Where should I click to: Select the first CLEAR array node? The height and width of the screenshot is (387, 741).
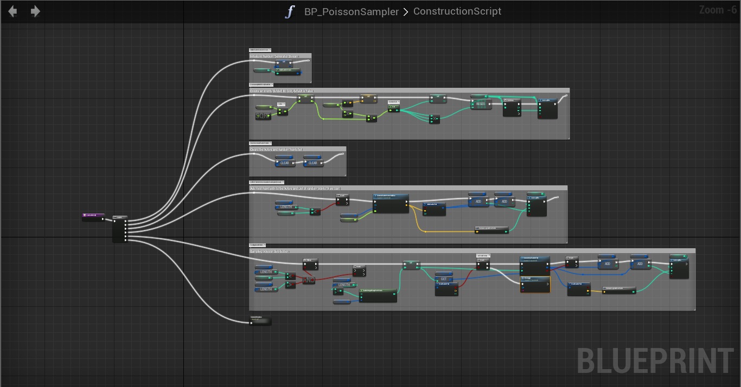[285, 162]
